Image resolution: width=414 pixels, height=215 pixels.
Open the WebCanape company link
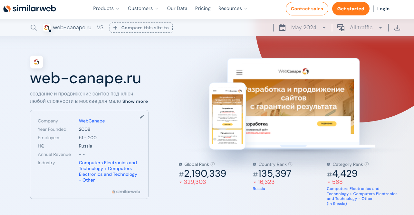coord(92,121)
